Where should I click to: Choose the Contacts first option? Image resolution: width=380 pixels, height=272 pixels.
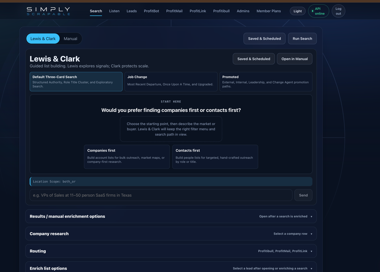pyautogui.click(x=215, y=157)
